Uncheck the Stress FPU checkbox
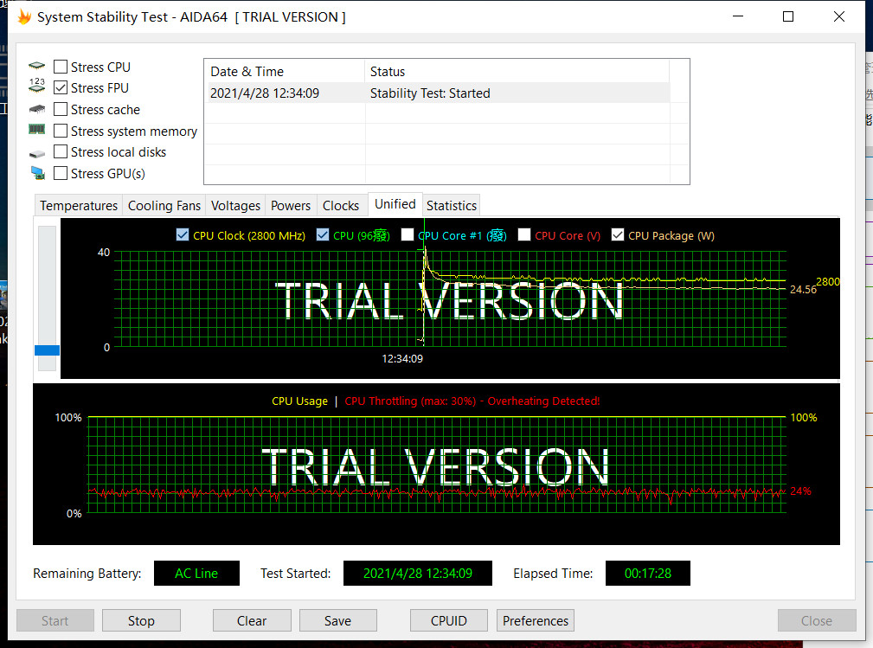Image resolution: width=873 pixels, height=648 pixels. pos(60,88)
